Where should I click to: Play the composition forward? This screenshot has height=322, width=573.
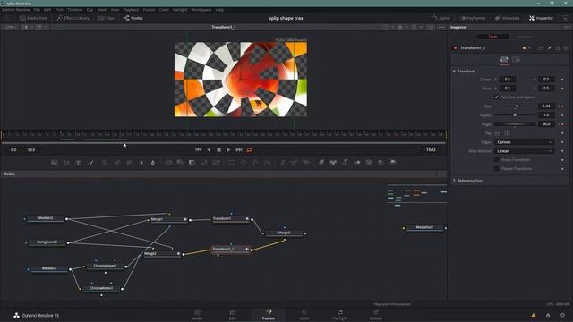click(x=229, y=150)
